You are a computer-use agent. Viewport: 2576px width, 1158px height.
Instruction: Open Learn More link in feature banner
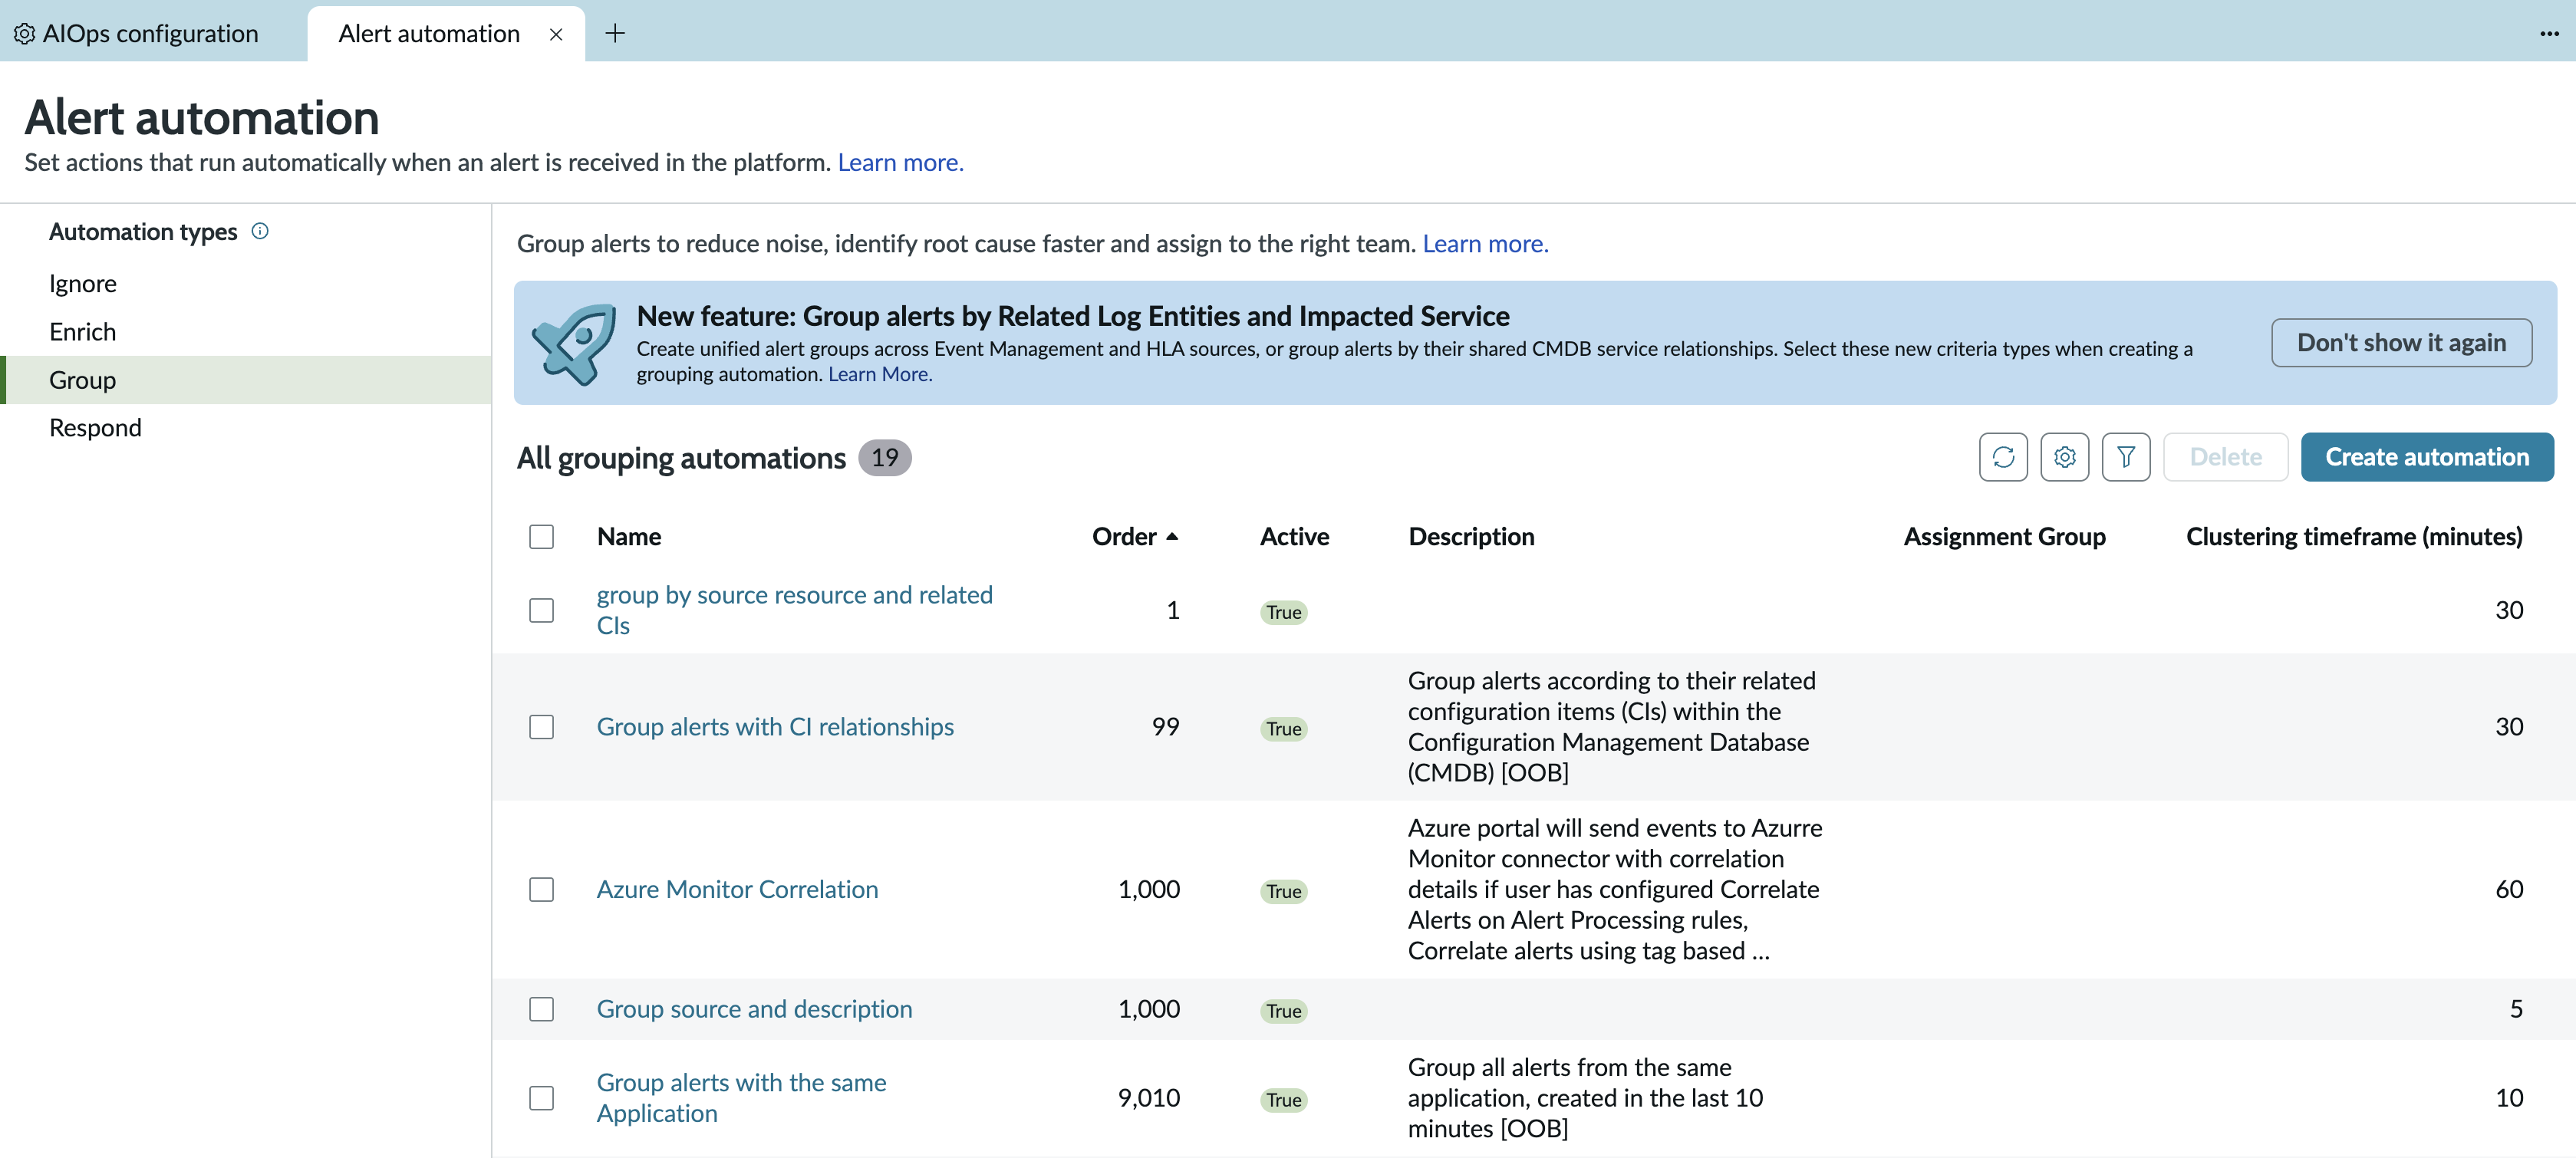coord(880,374)
